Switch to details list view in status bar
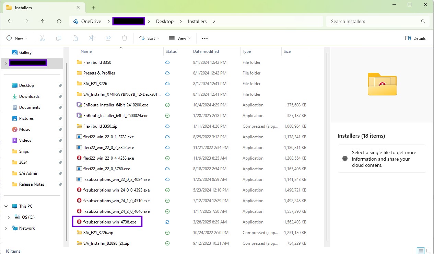 pos(420,251)
